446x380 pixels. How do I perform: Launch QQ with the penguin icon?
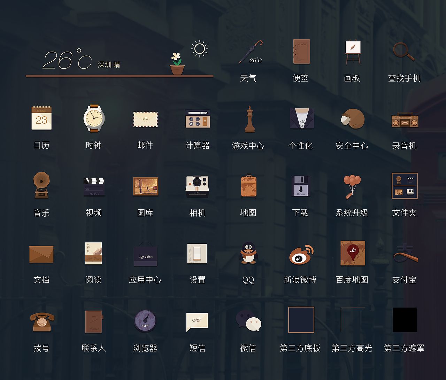(x=248, y=253)
